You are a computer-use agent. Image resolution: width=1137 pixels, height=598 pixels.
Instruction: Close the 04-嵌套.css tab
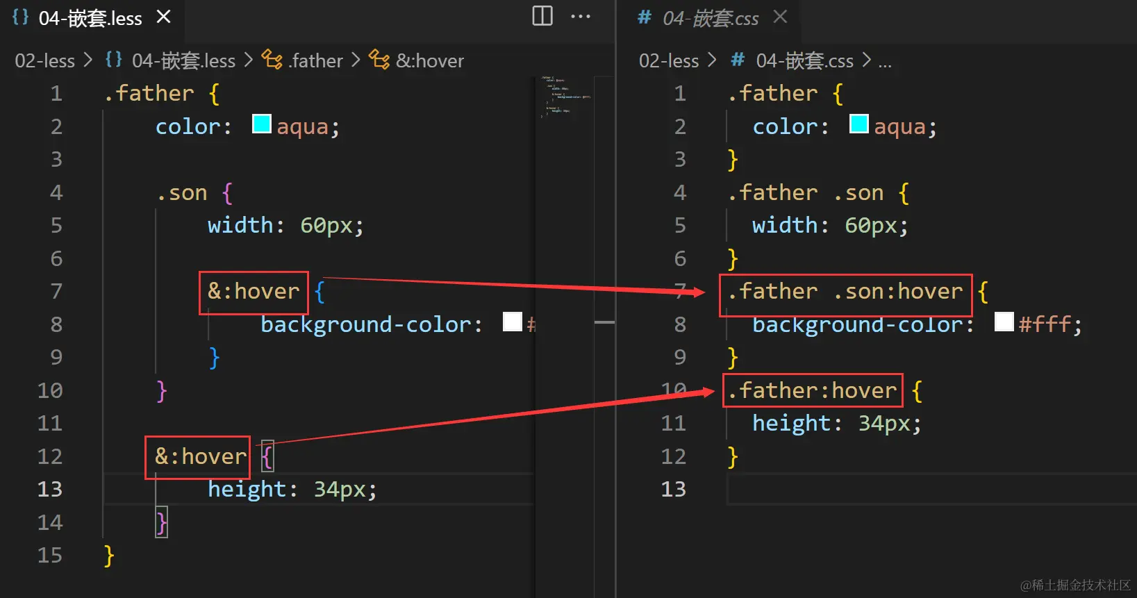781,16
